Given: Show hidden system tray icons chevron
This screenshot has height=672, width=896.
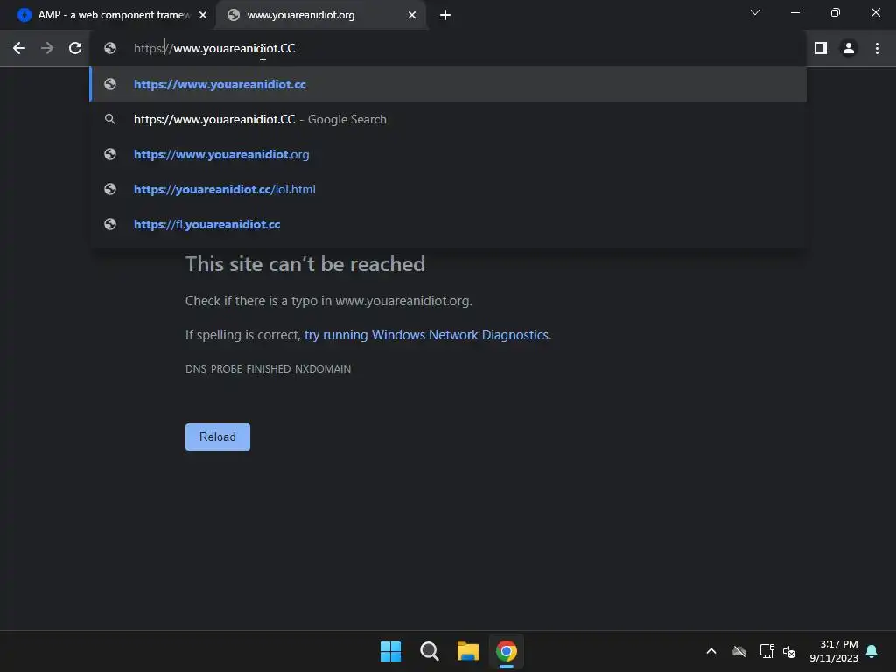Looking at the screenshot, I should coord(711,651).
